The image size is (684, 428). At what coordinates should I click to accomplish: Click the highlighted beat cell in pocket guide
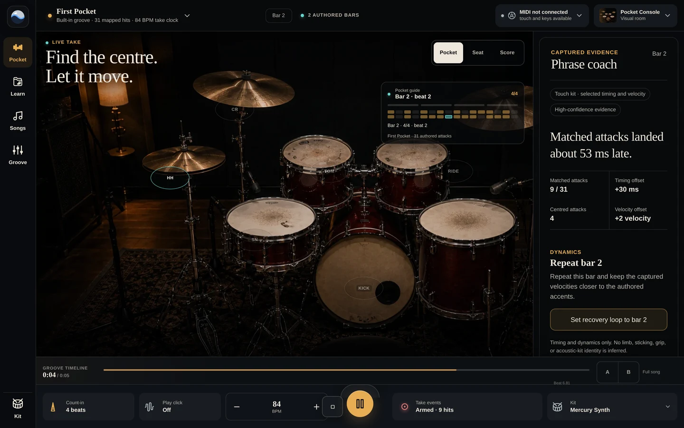pos(448,117)
